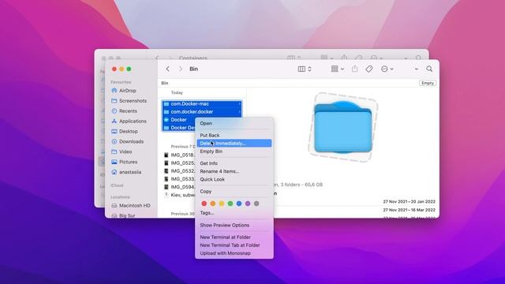This screenshot has height=284, width=505.
Task: Go forward with the right chevron in Bin window
Action: (x=181, y=69)
